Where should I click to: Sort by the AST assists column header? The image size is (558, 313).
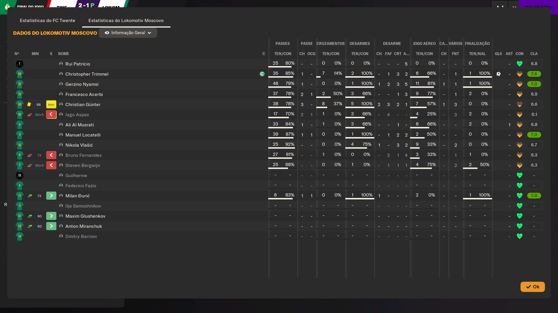509,54
